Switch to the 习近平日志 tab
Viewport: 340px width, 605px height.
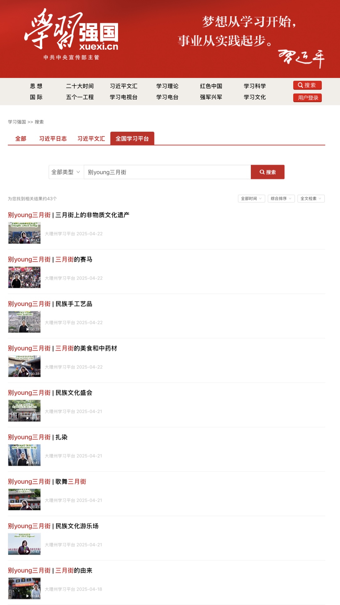pyautogui.click(x=53, y=139)
